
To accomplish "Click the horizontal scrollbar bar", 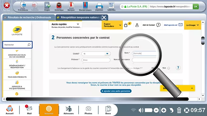I will [x=97, y=99].
